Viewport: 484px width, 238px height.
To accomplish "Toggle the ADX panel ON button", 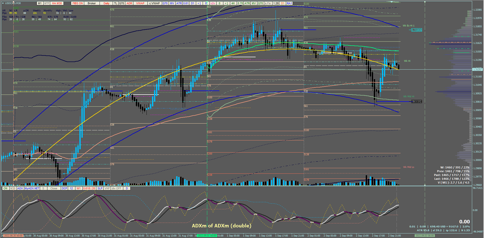I will 6,188.
